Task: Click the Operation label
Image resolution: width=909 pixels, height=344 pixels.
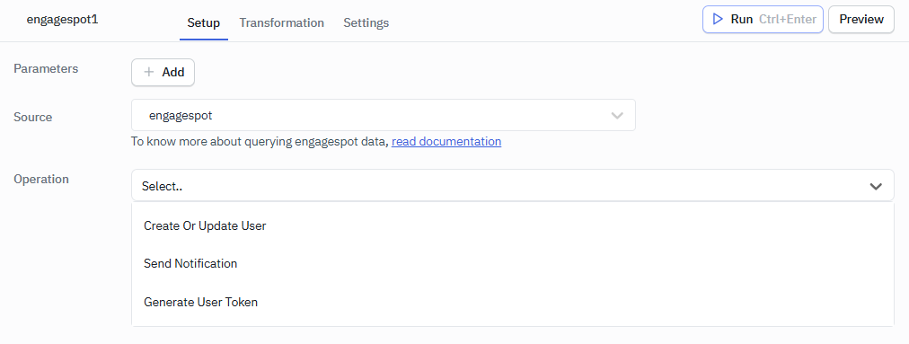Action: [41, 180]
